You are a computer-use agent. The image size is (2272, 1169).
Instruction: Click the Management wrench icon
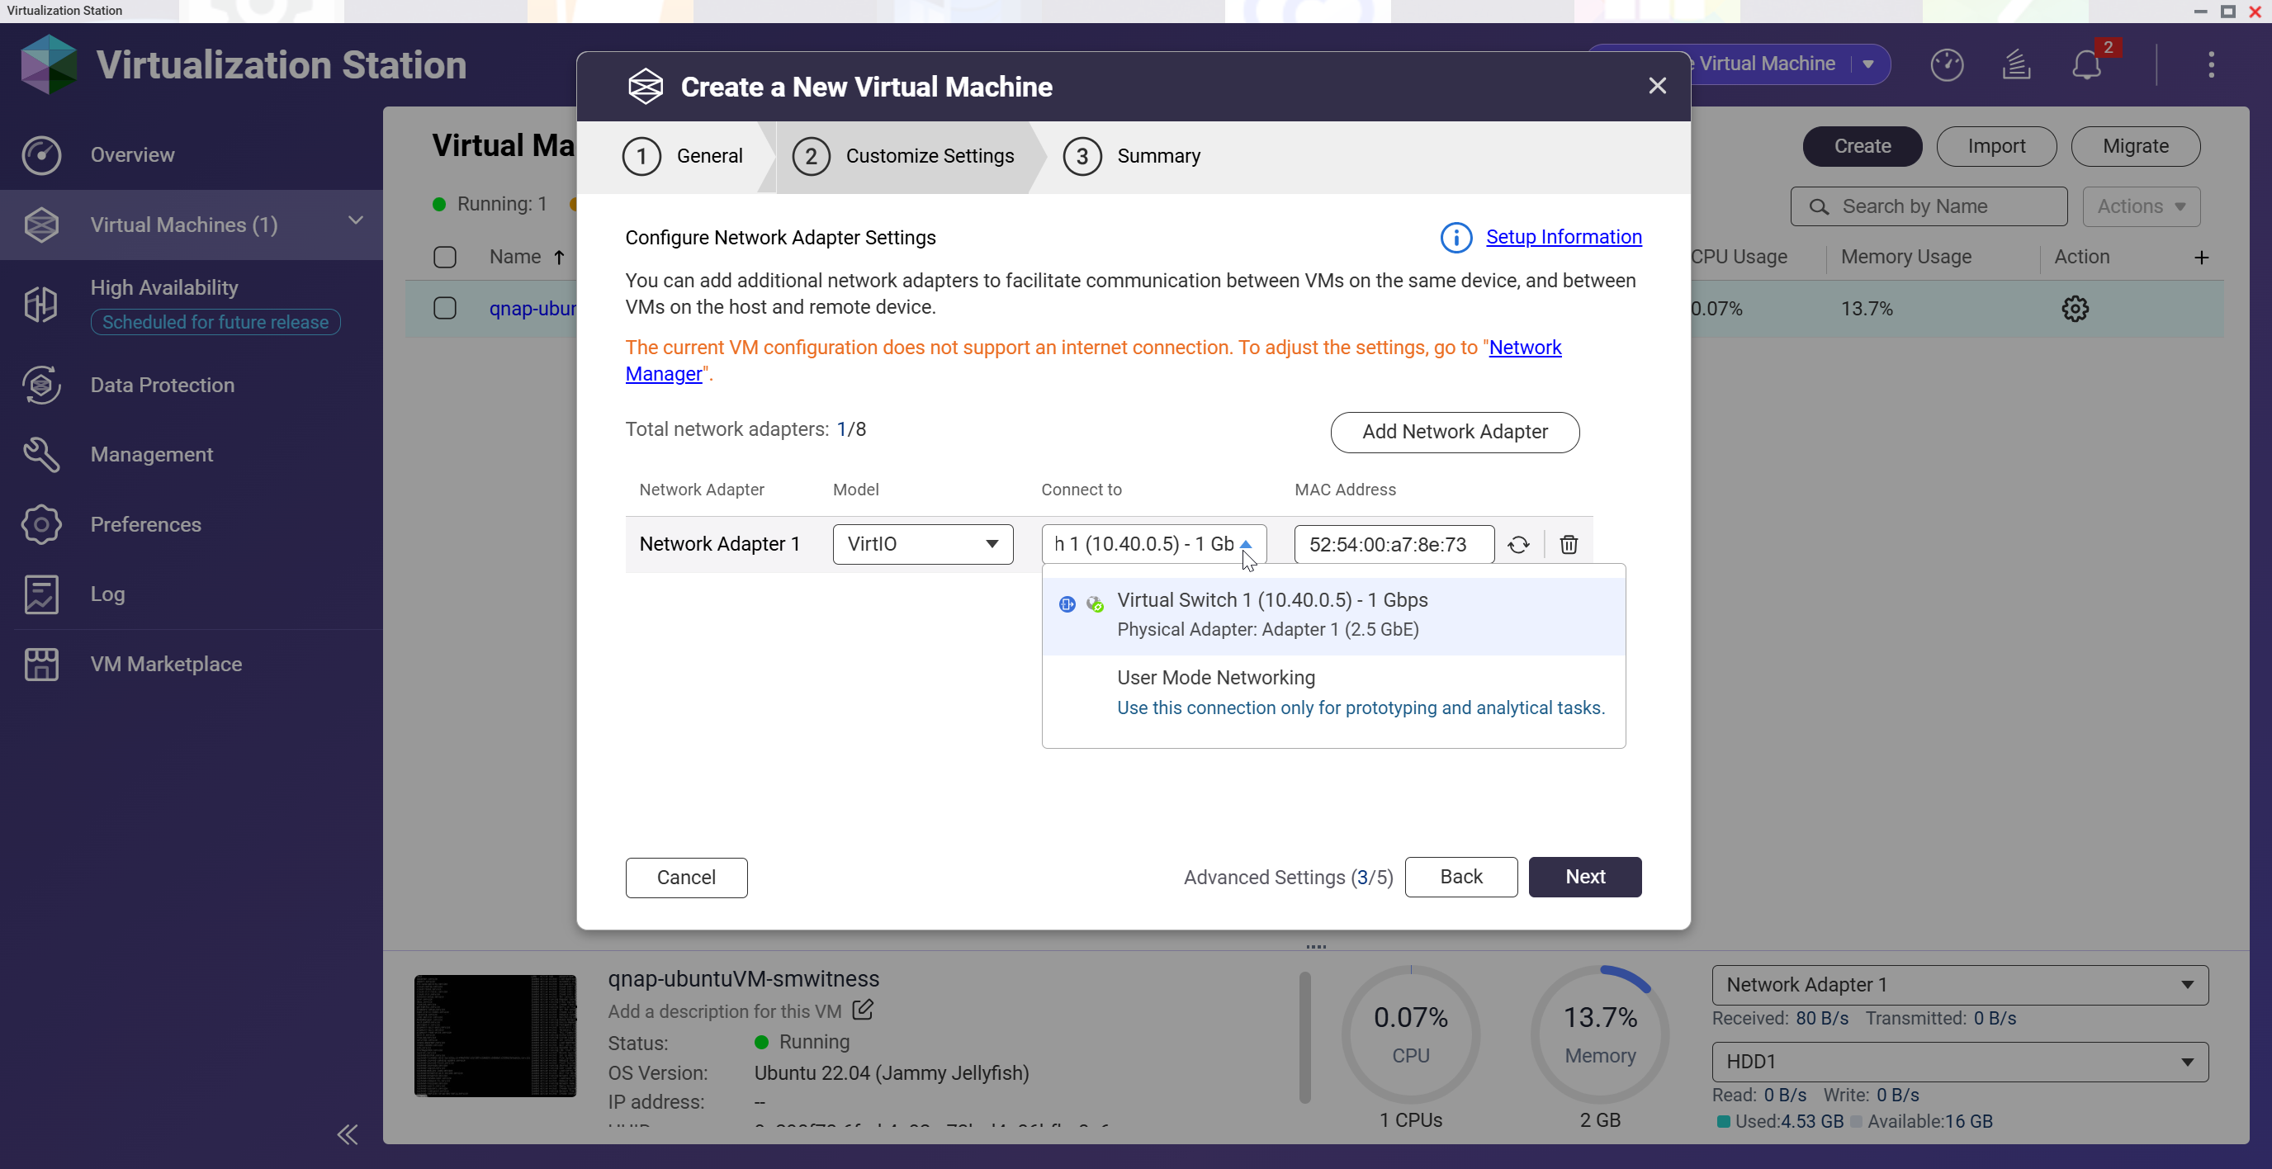click(x=41, y=454)
